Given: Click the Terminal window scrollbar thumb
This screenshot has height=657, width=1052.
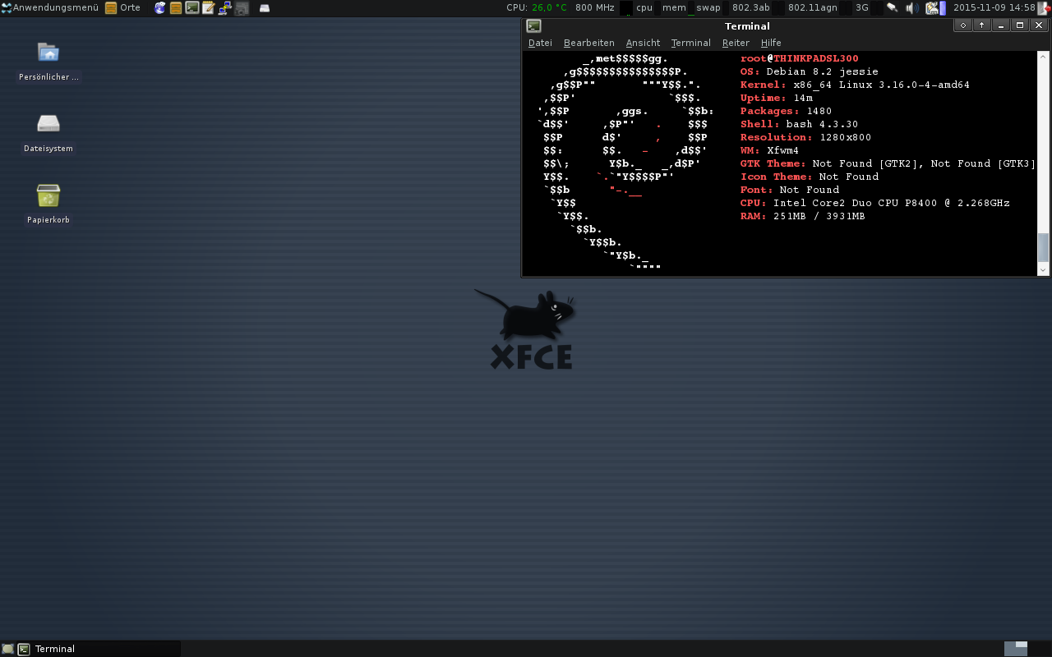Looking at the screenshot, I should click(x=1043, y=246).
